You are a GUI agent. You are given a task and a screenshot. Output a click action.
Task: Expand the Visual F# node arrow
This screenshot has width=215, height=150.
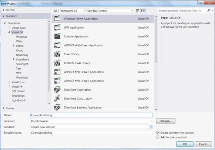click(9, 87)
